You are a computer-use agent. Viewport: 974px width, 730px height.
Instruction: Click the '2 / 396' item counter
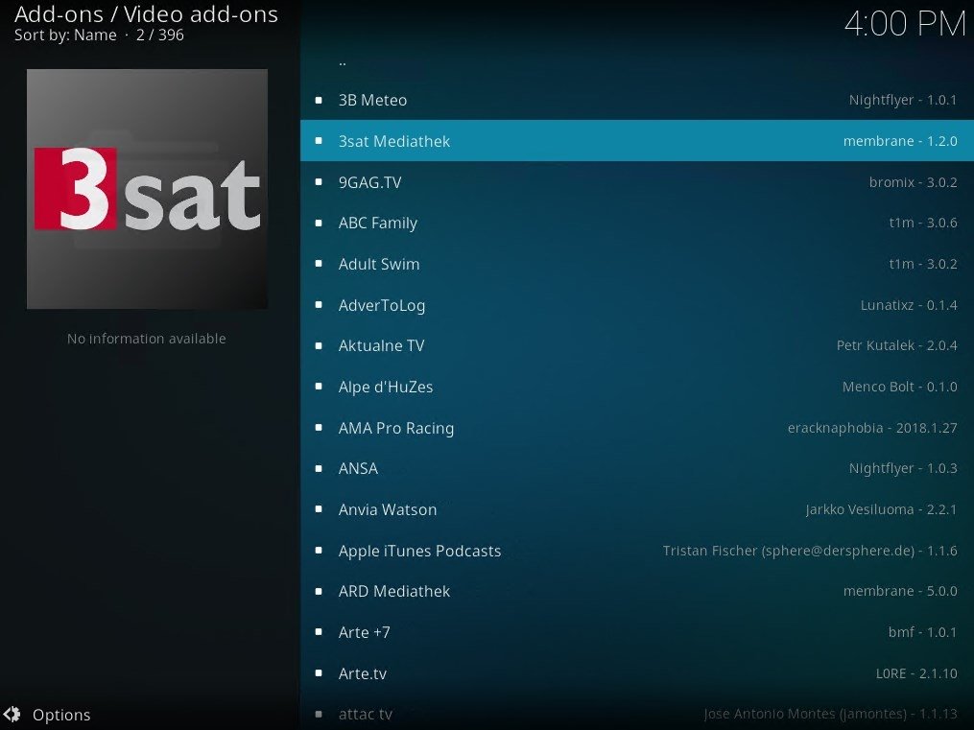[160, 35]
